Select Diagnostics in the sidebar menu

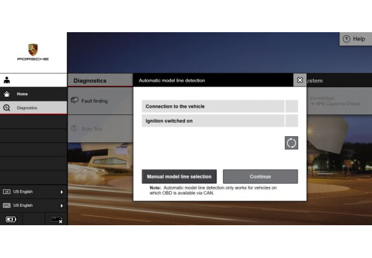tap(27, 108)
